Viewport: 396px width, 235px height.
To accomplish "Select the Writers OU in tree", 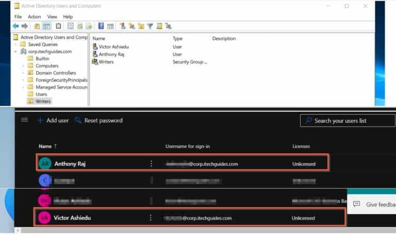I will [x=43, y=101].
